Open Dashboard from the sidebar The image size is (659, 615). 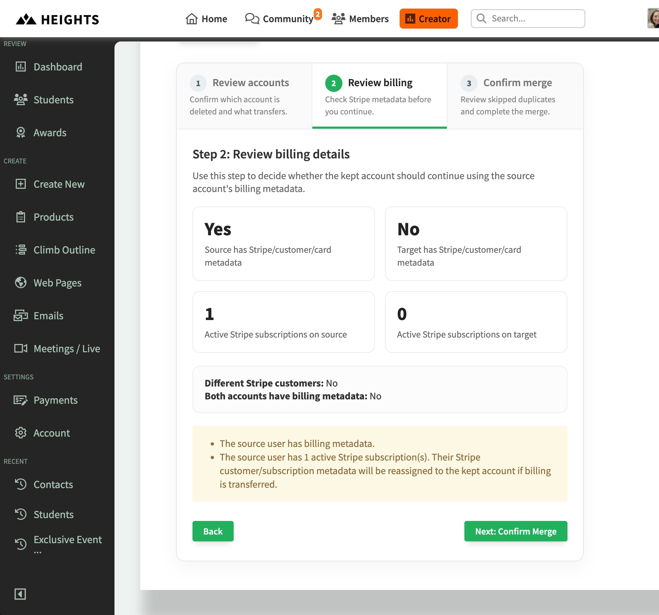57,67
